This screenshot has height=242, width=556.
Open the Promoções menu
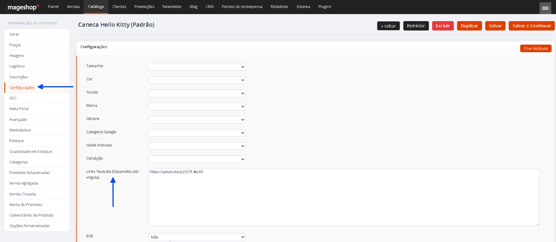[x=144, y=7]
